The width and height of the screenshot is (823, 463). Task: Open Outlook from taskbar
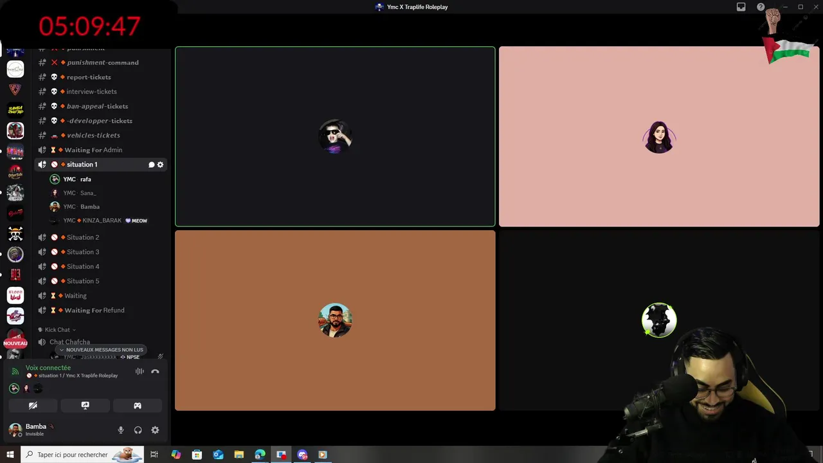pyautogui.click(x=218, y=455)
